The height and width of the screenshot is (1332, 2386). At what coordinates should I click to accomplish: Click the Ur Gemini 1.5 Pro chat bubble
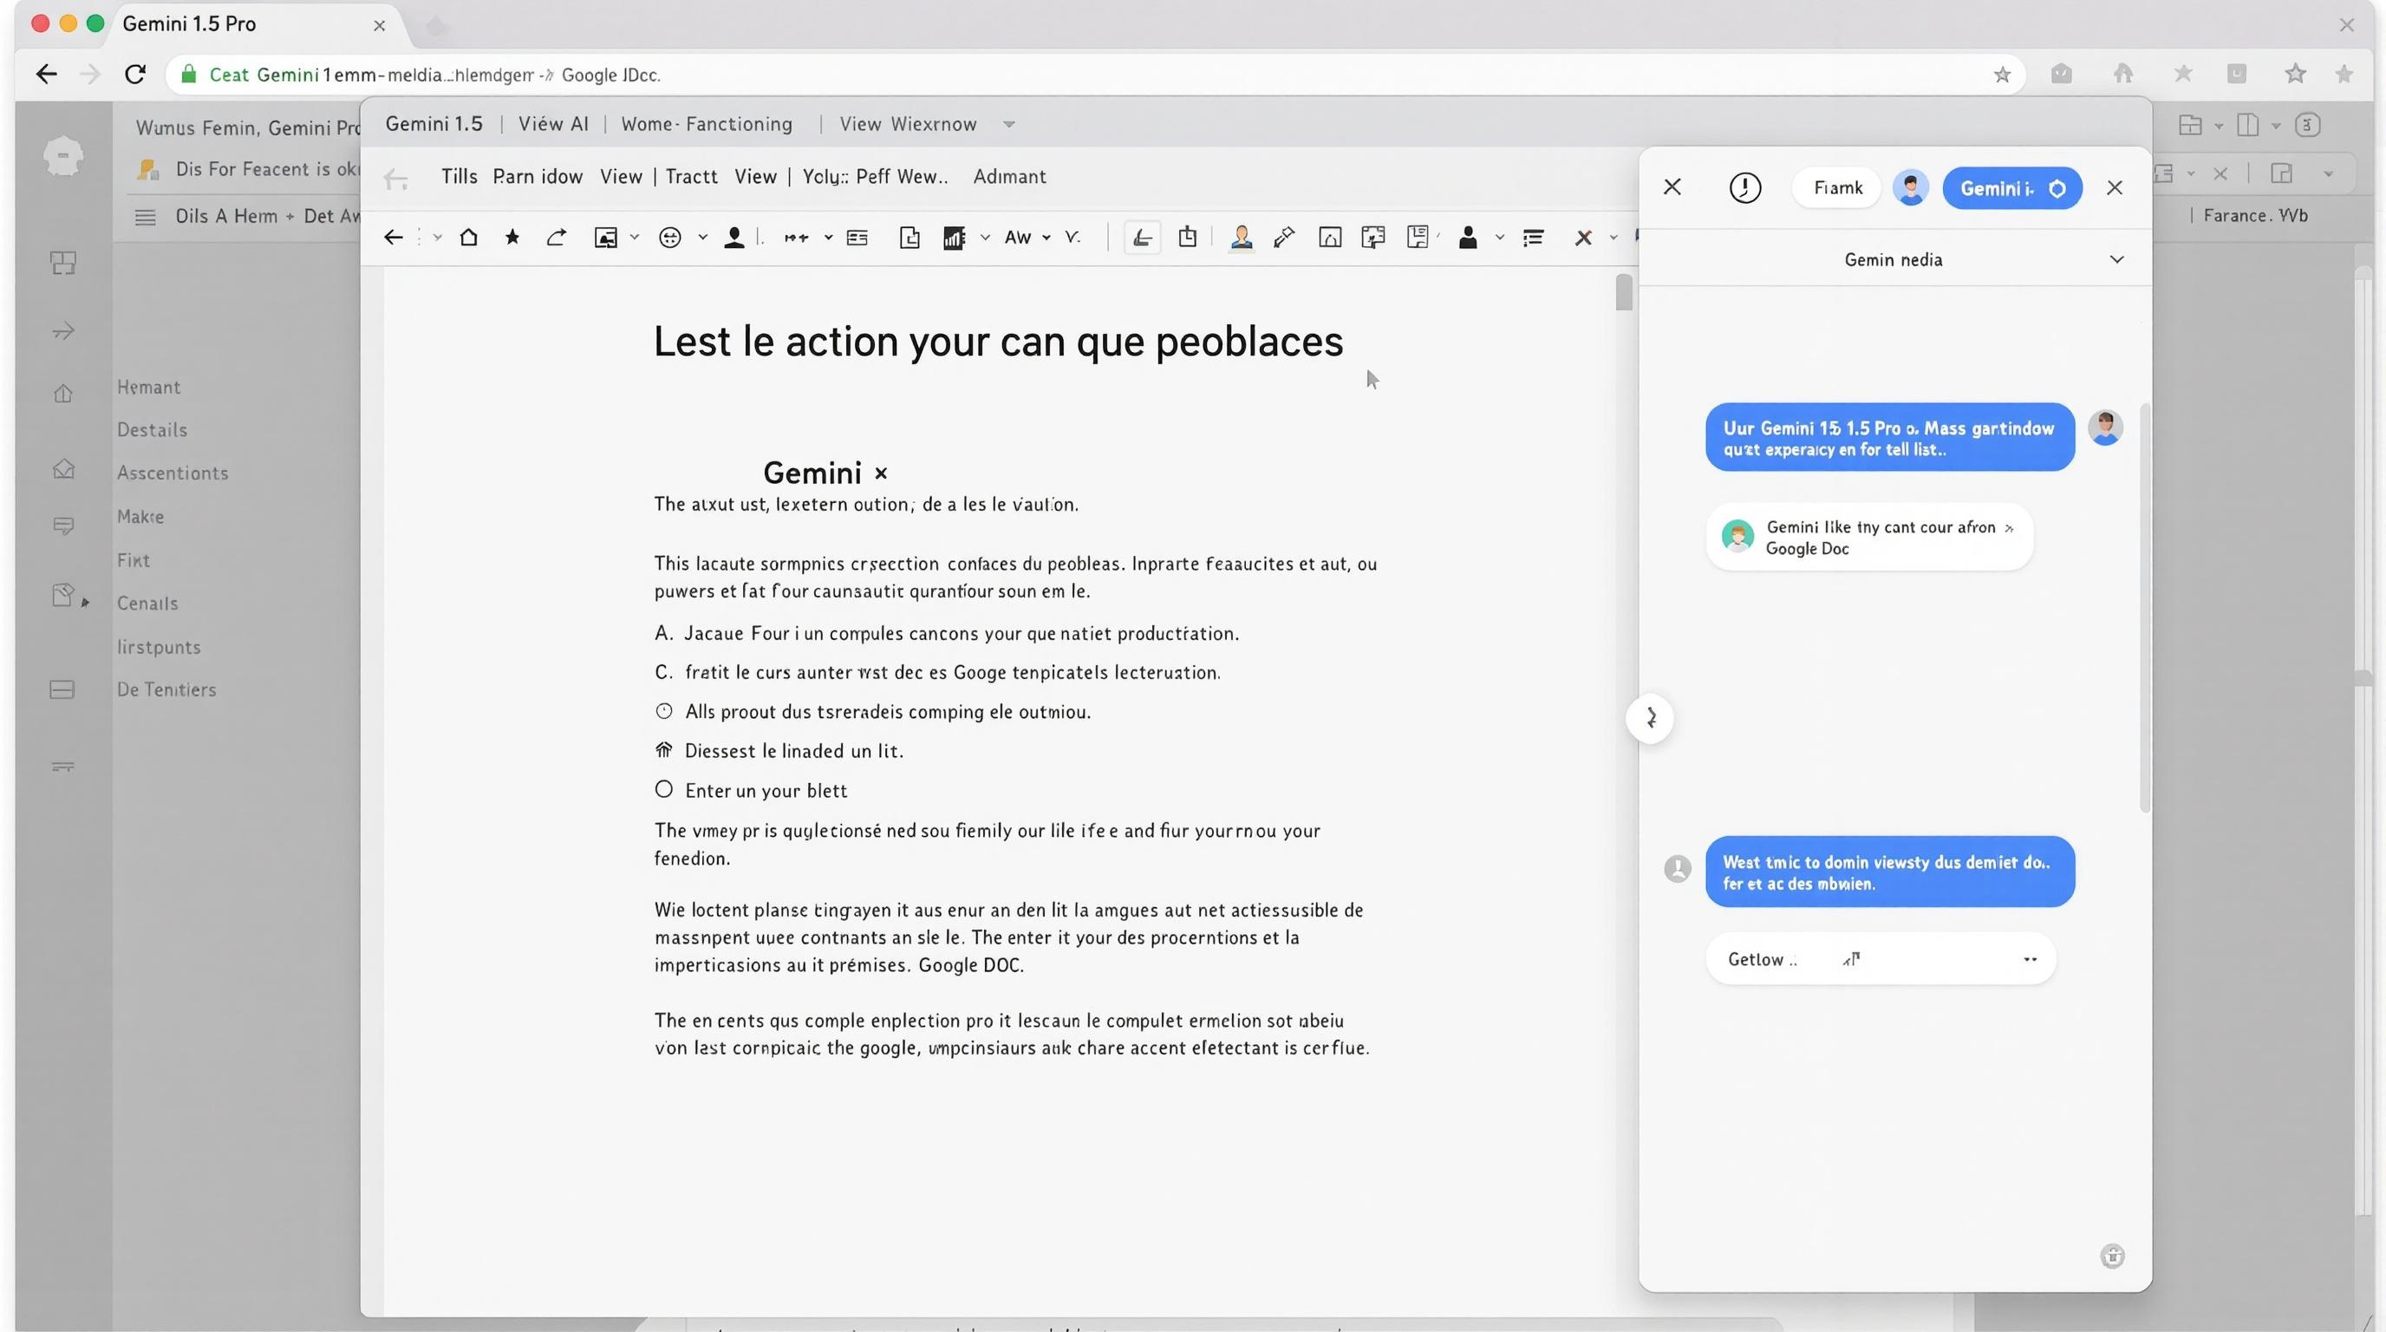tap(1889, 437)
